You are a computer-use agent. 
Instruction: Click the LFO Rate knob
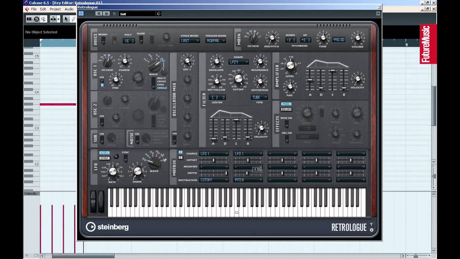(x=112, y=171)
